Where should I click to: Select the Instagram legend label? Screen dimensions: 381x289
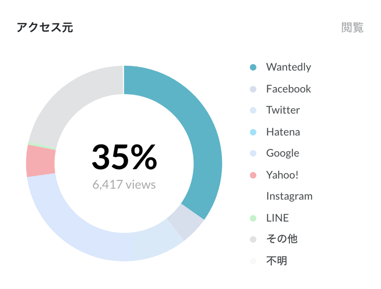coord(289,196)
